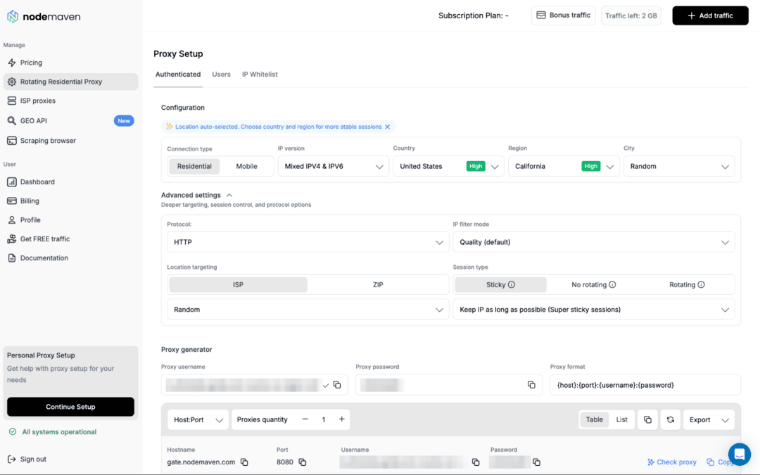
Task: Open the Export dropdown
Action: click(x=709, y=419)
